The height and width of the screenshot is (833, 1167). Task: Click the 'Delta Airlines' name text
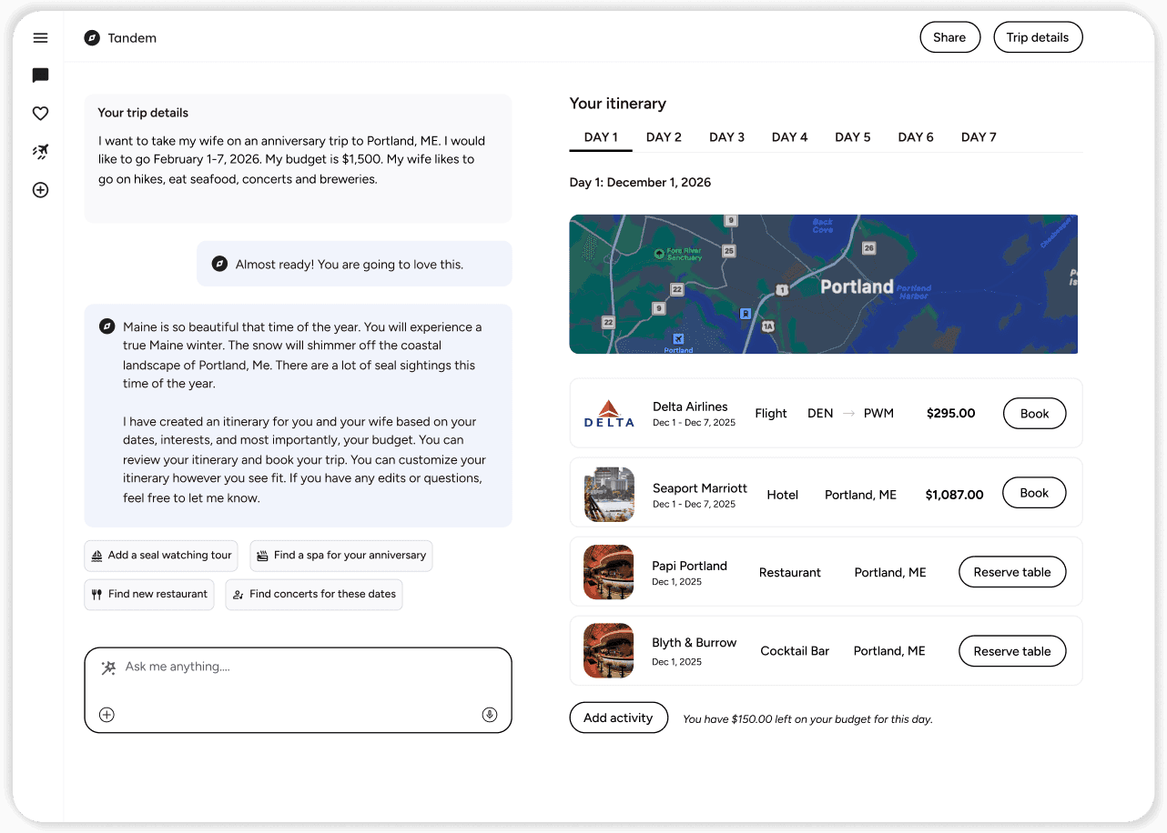coord(690,406)
